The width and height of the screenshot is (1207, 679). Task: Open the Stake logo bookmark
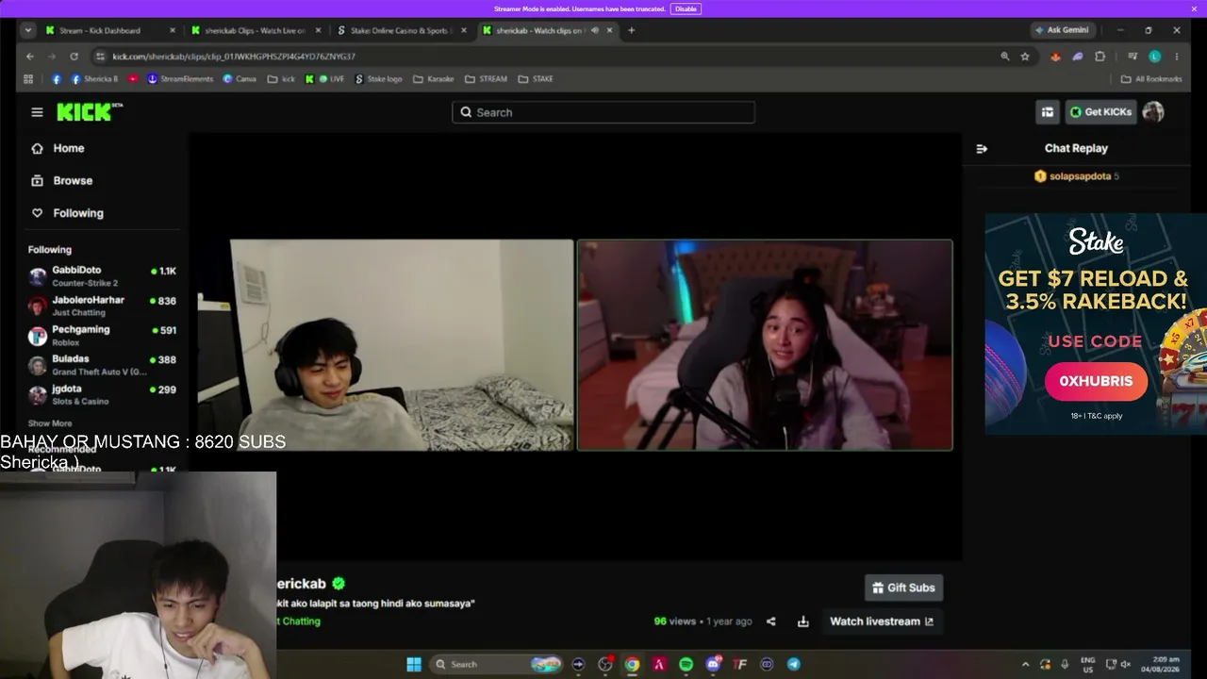(x=378, y=79)
